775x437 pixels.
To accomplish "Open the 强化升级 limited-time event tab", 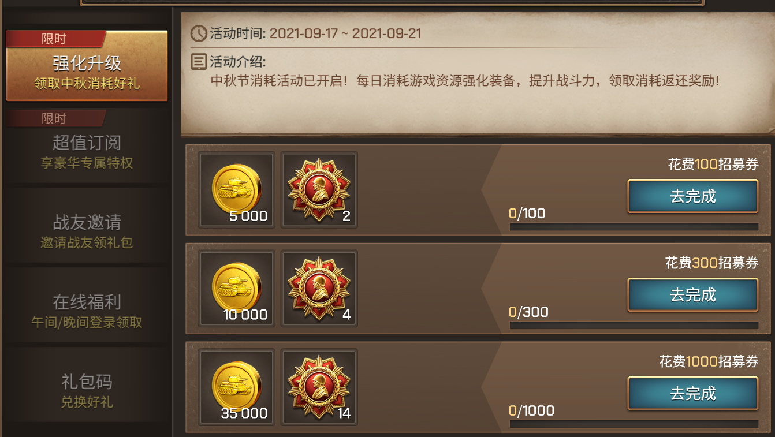I will point(87,66).
